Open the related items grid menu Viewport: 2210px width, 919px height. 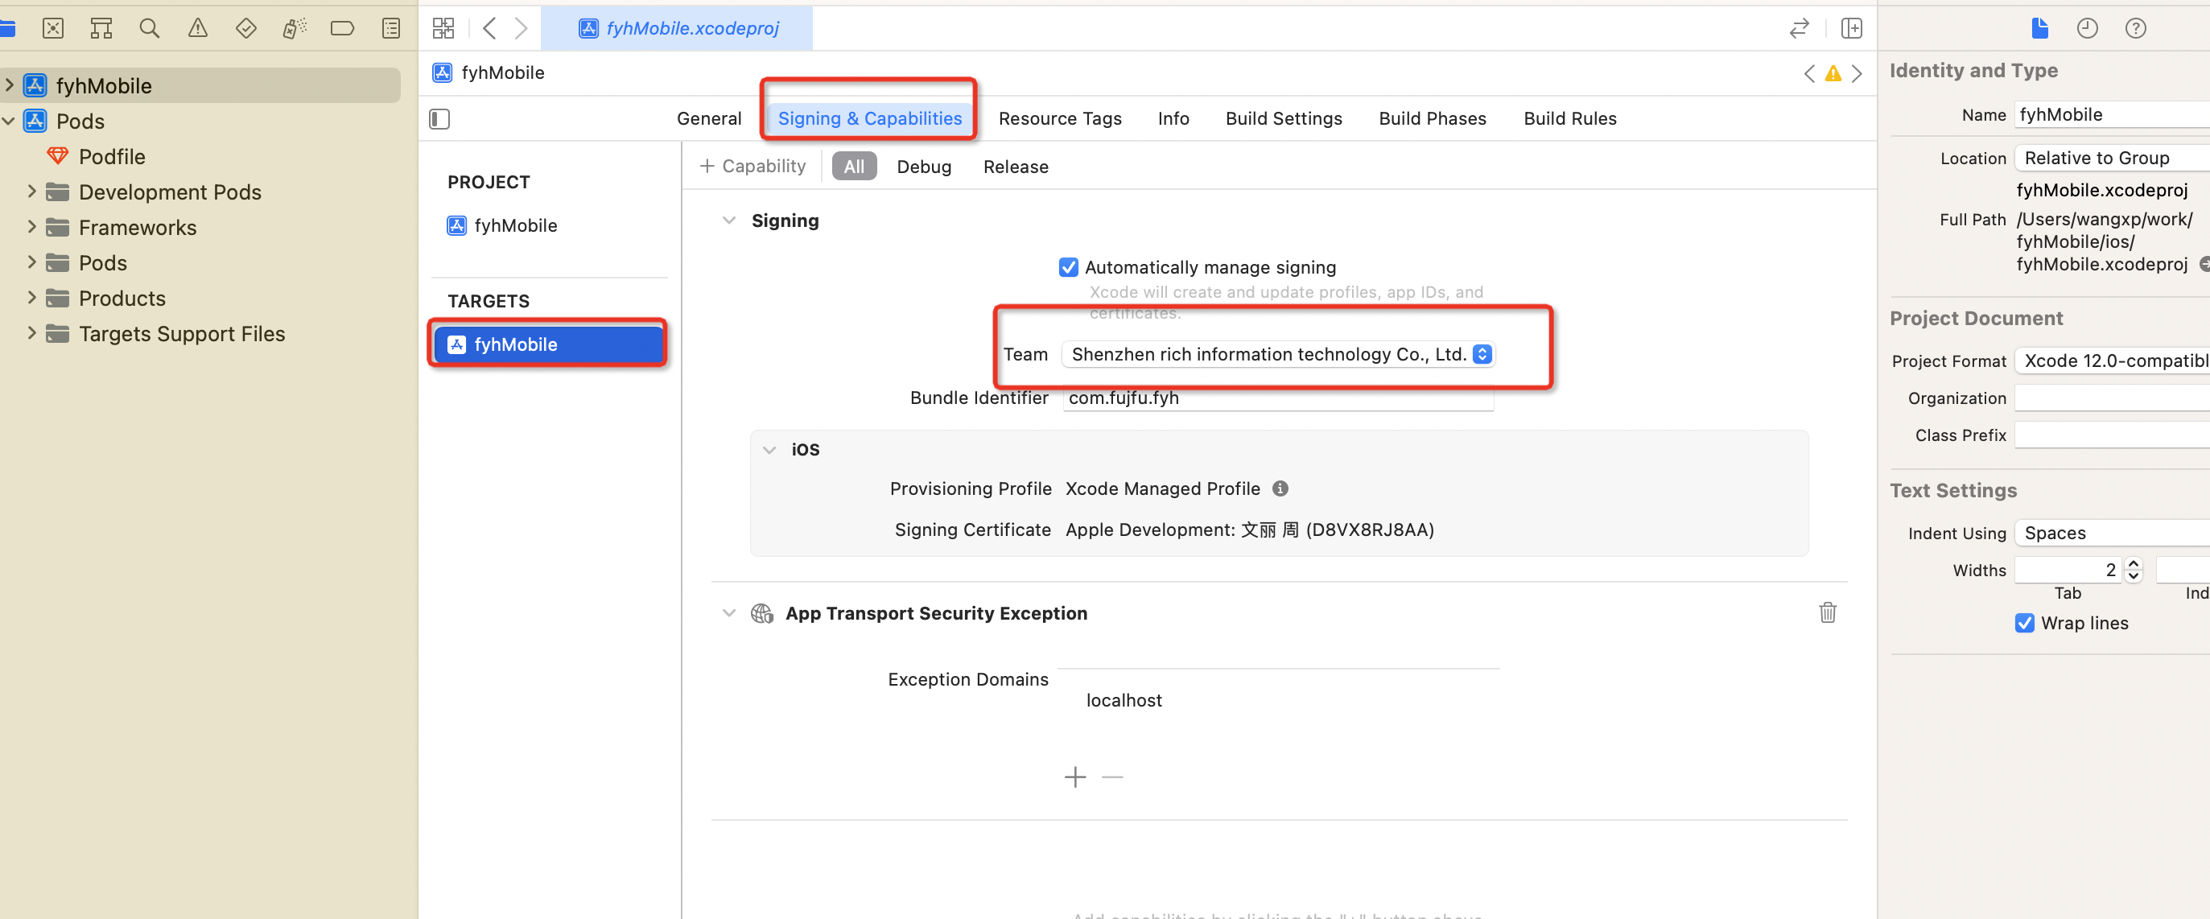(443, 28)
